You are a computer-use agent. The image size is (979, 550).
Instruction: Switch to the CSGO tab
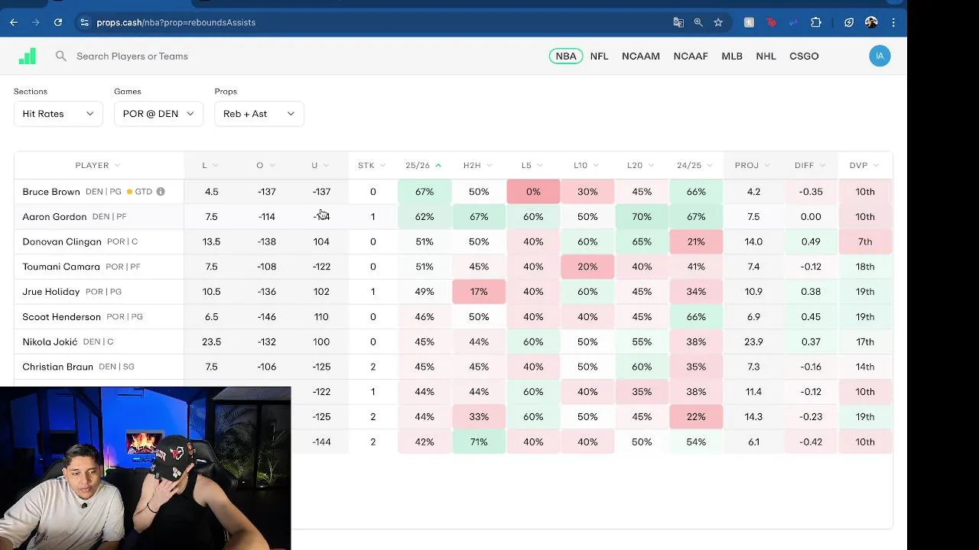[x=804, y=56]
